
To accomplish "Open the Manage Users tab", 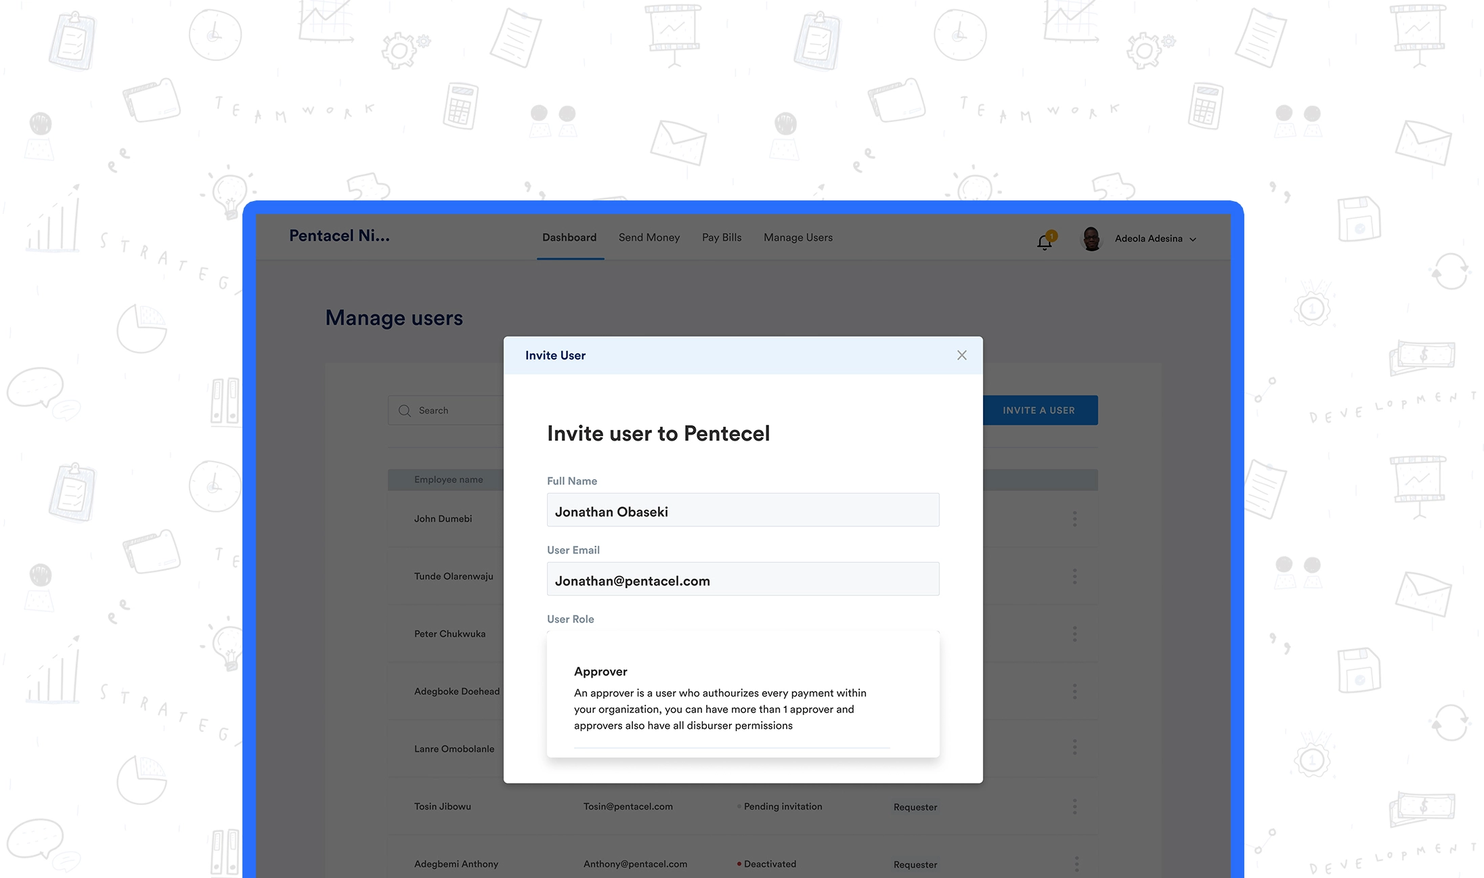I will [798, 238].
